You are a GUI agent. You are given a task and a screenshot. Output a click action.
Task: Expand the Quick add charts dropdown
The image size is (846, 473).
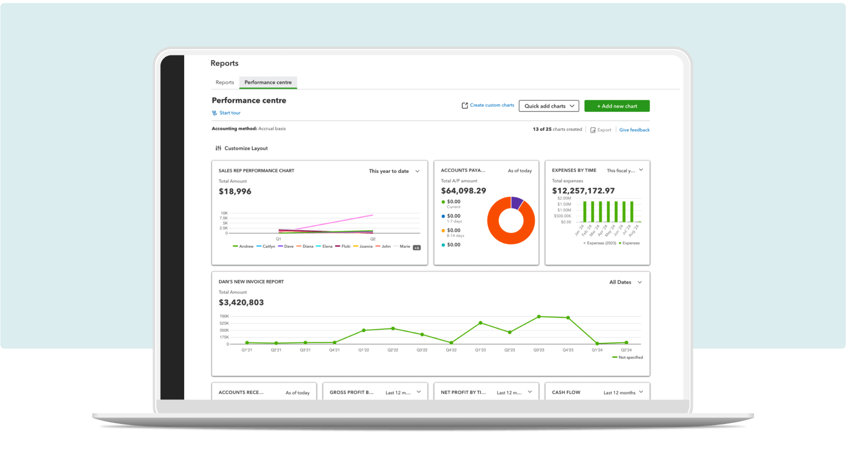[549, 106]
